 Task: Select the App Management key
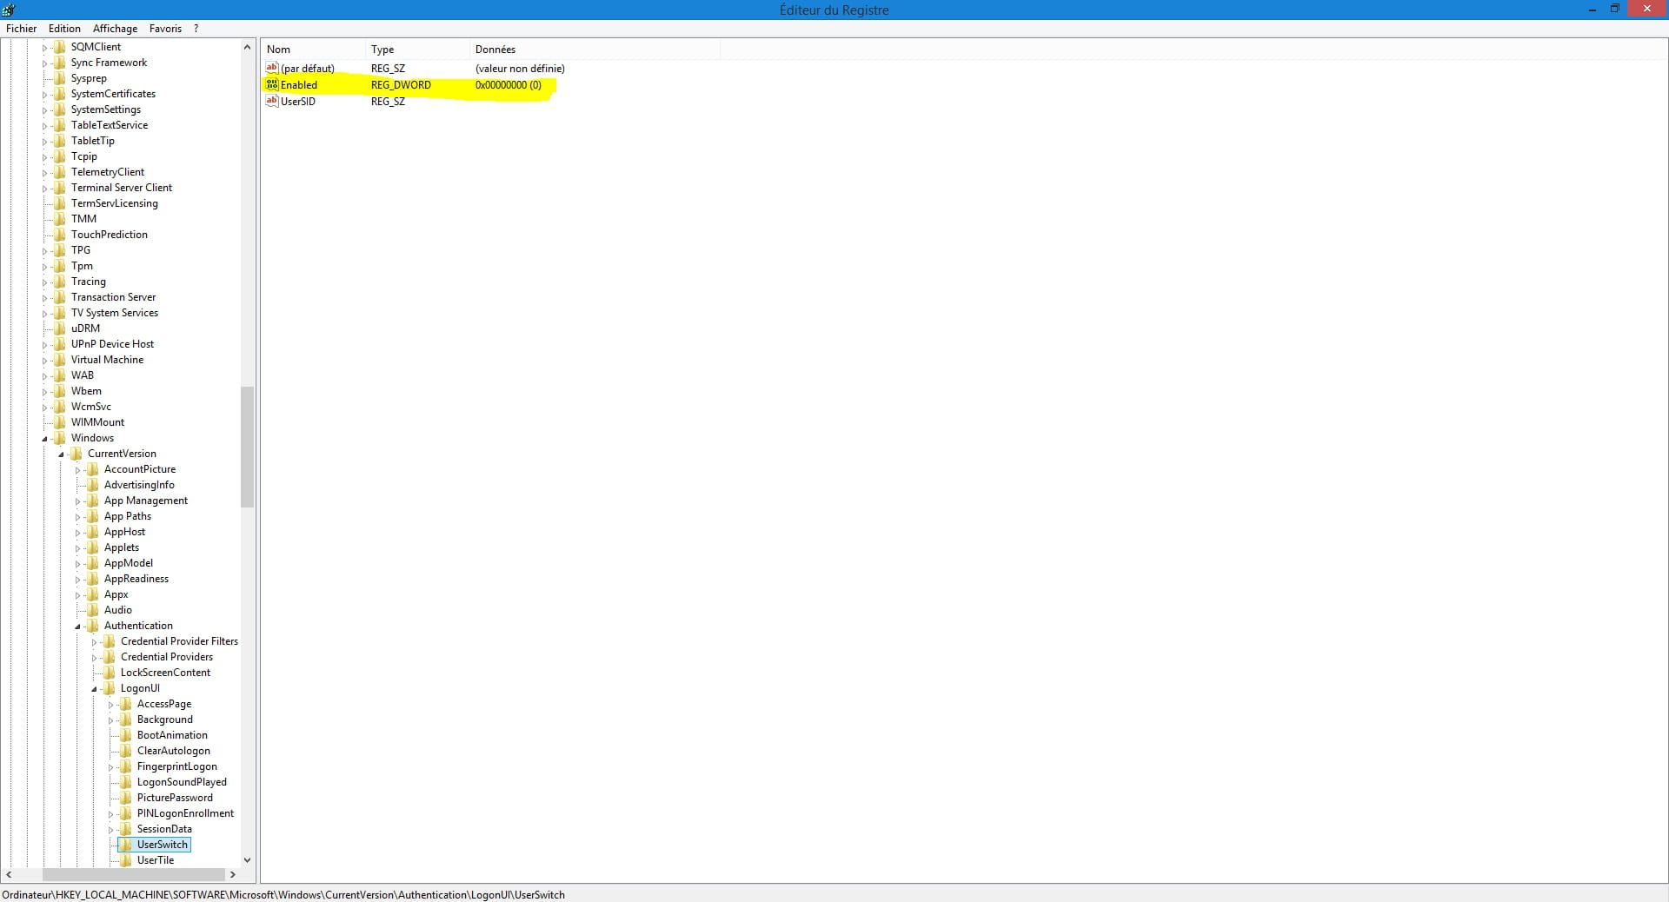point(146,501)
